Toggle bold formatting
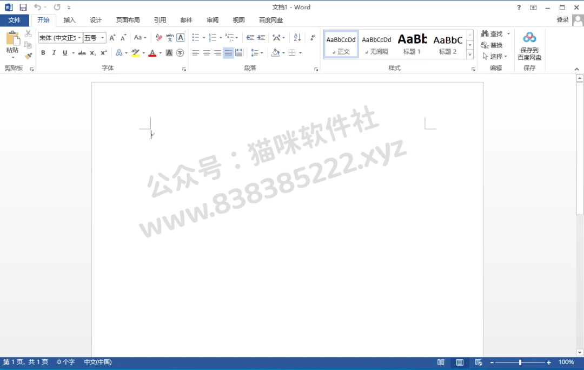 coord(43,53)
